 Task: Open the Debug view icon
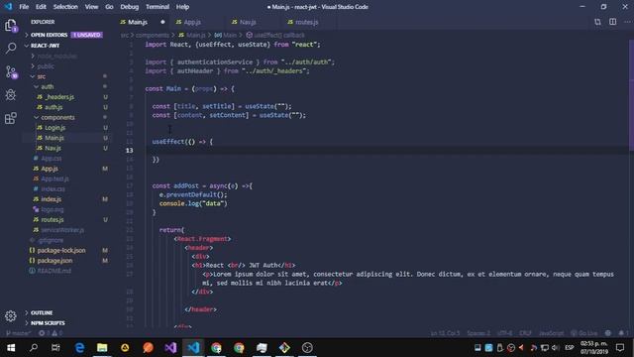(x=11, y=95)
